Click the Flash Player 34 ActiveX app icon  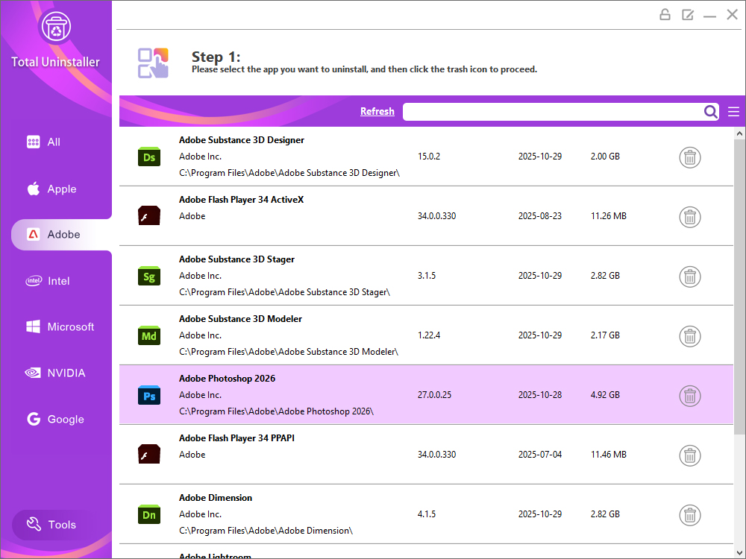pos(149,216)
